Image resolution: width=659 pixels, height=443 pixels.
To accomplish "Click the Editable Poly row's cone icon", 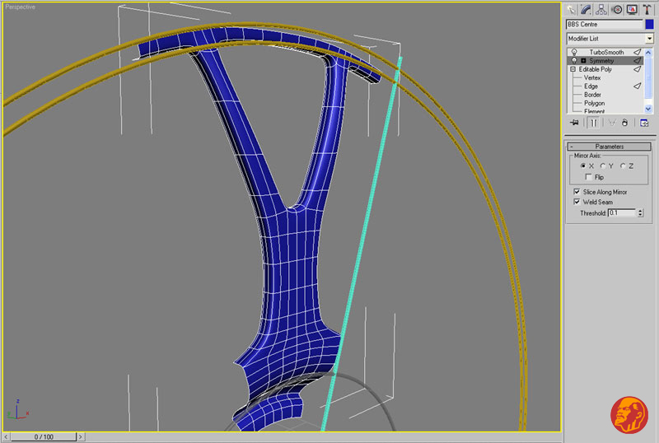I will pos(637,69).
